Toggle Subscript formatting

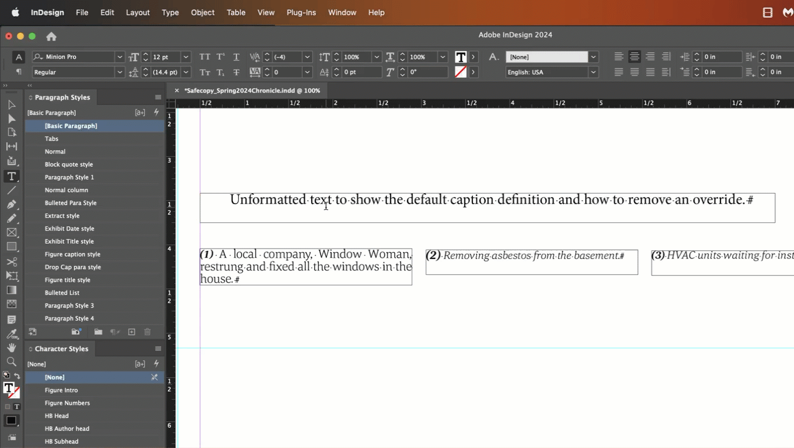[x=221, y=72]
